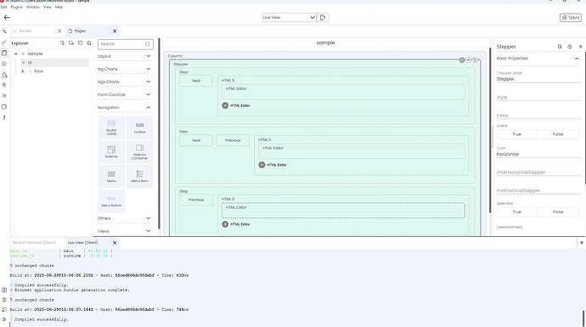Set Linear option to False
This screenshot has height=327, width=586.
click(558, 134)
